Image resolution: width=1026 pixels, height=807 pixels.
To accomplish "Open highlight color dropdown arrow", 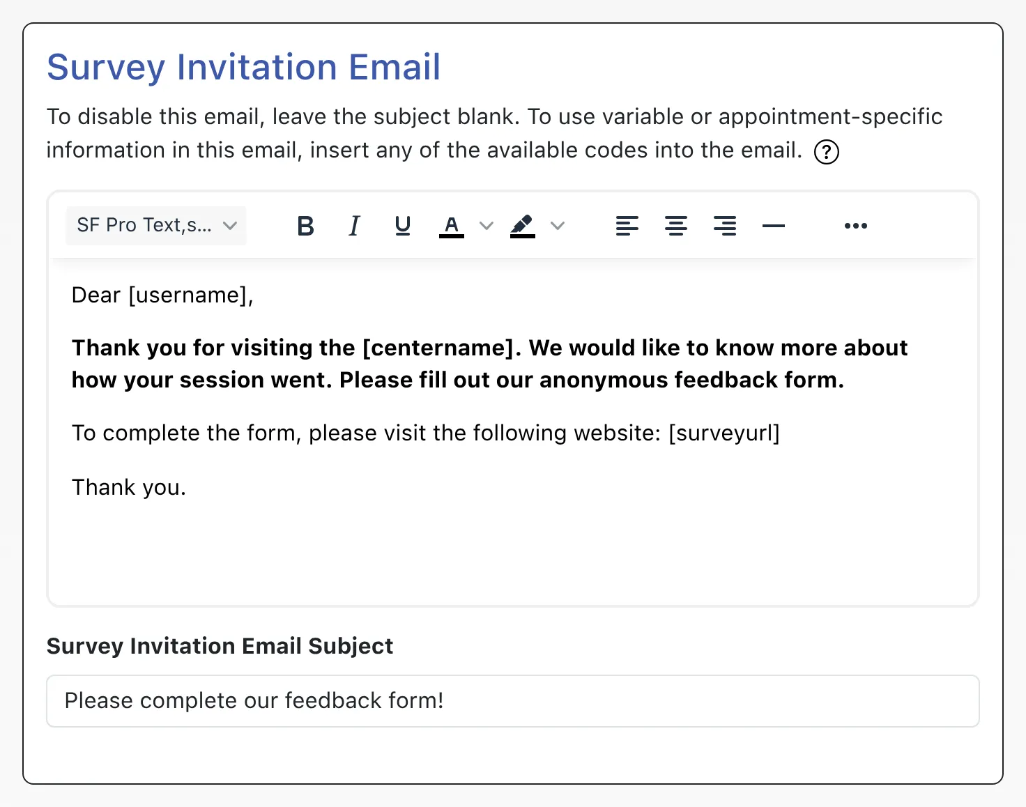I will pos(558,226).
